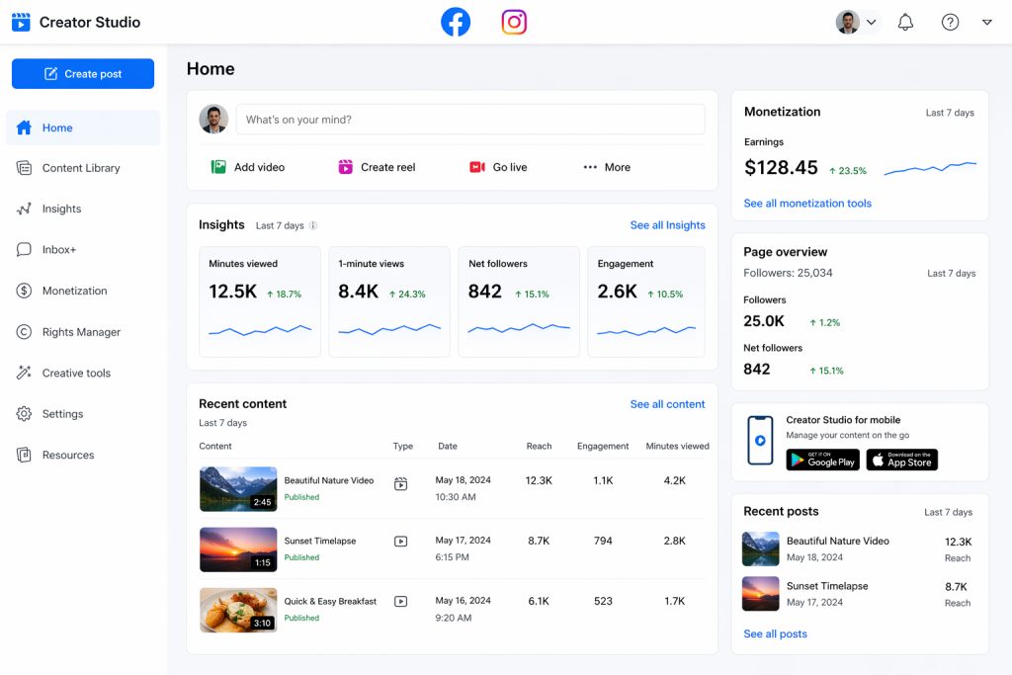Open the 1-minute views card
This screenshot has height=675, width=1012.
(389, 301)
